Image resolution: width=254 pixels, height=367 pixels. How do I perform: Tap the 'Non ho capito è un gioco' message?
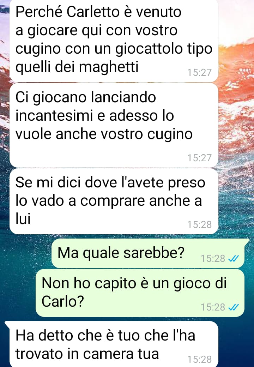point(140,293)
